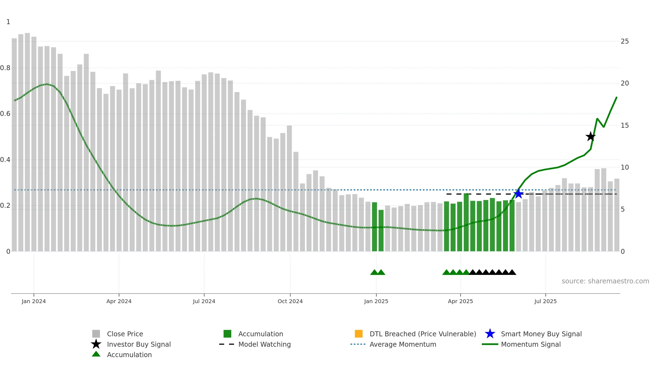Viewport: 659px width, 370px height.
Task: Click the Average Momentum dotted legend icon
Action: click(358, 344)
